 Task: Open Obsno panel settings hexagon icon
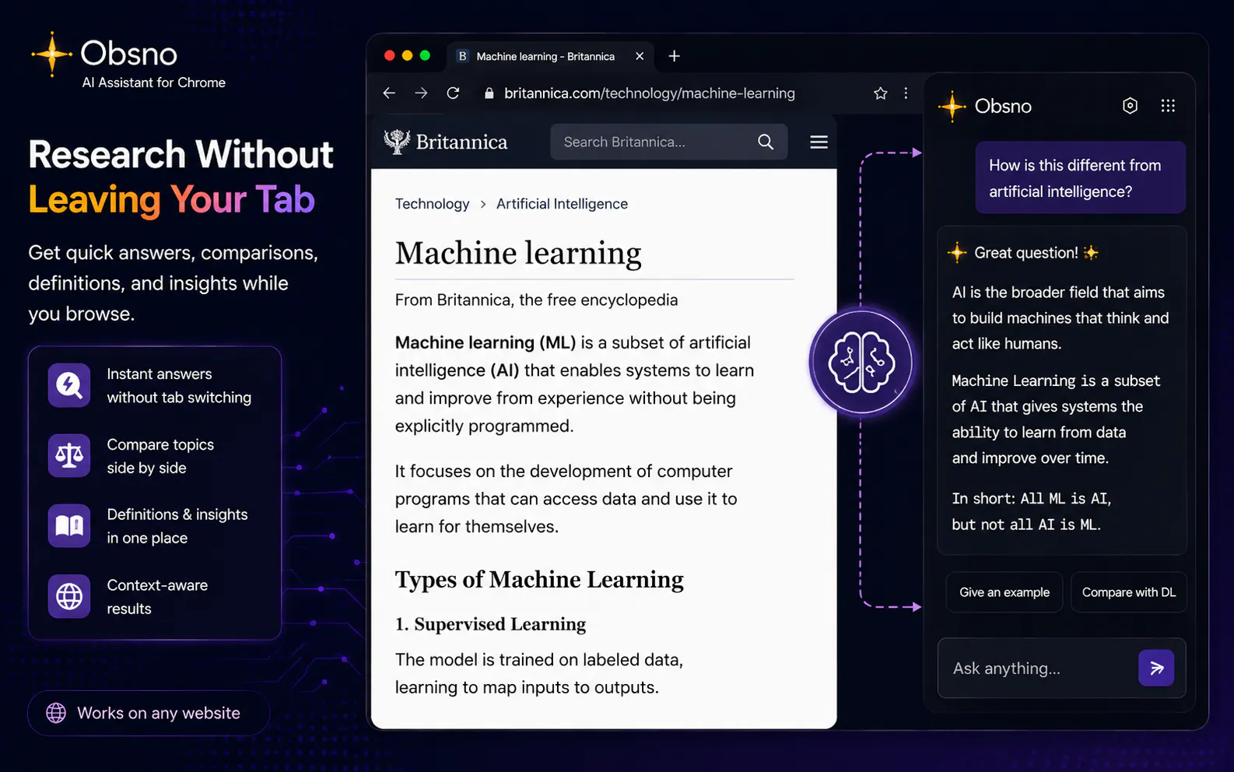pos(1130,106)
